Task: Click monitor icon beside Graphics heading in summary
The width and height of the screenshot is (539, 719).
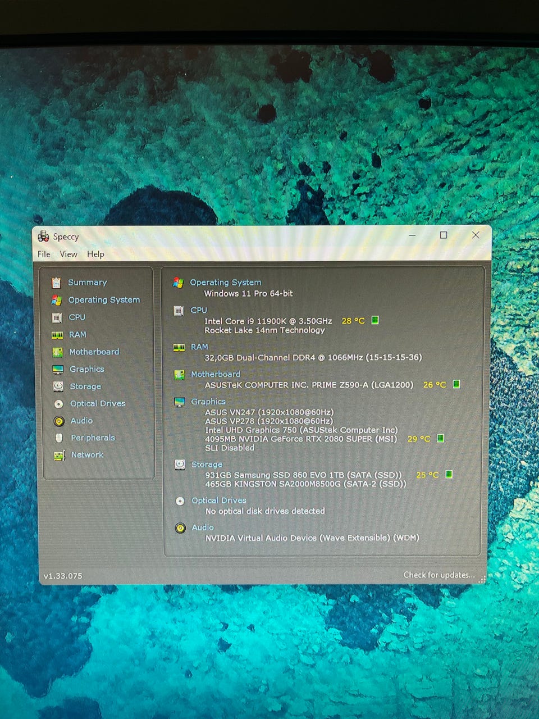Action: coord(180,402)
